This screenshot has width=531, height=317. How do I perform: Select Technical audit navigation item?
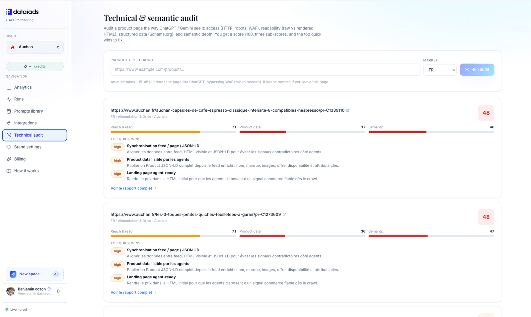(x=35, y=135)
